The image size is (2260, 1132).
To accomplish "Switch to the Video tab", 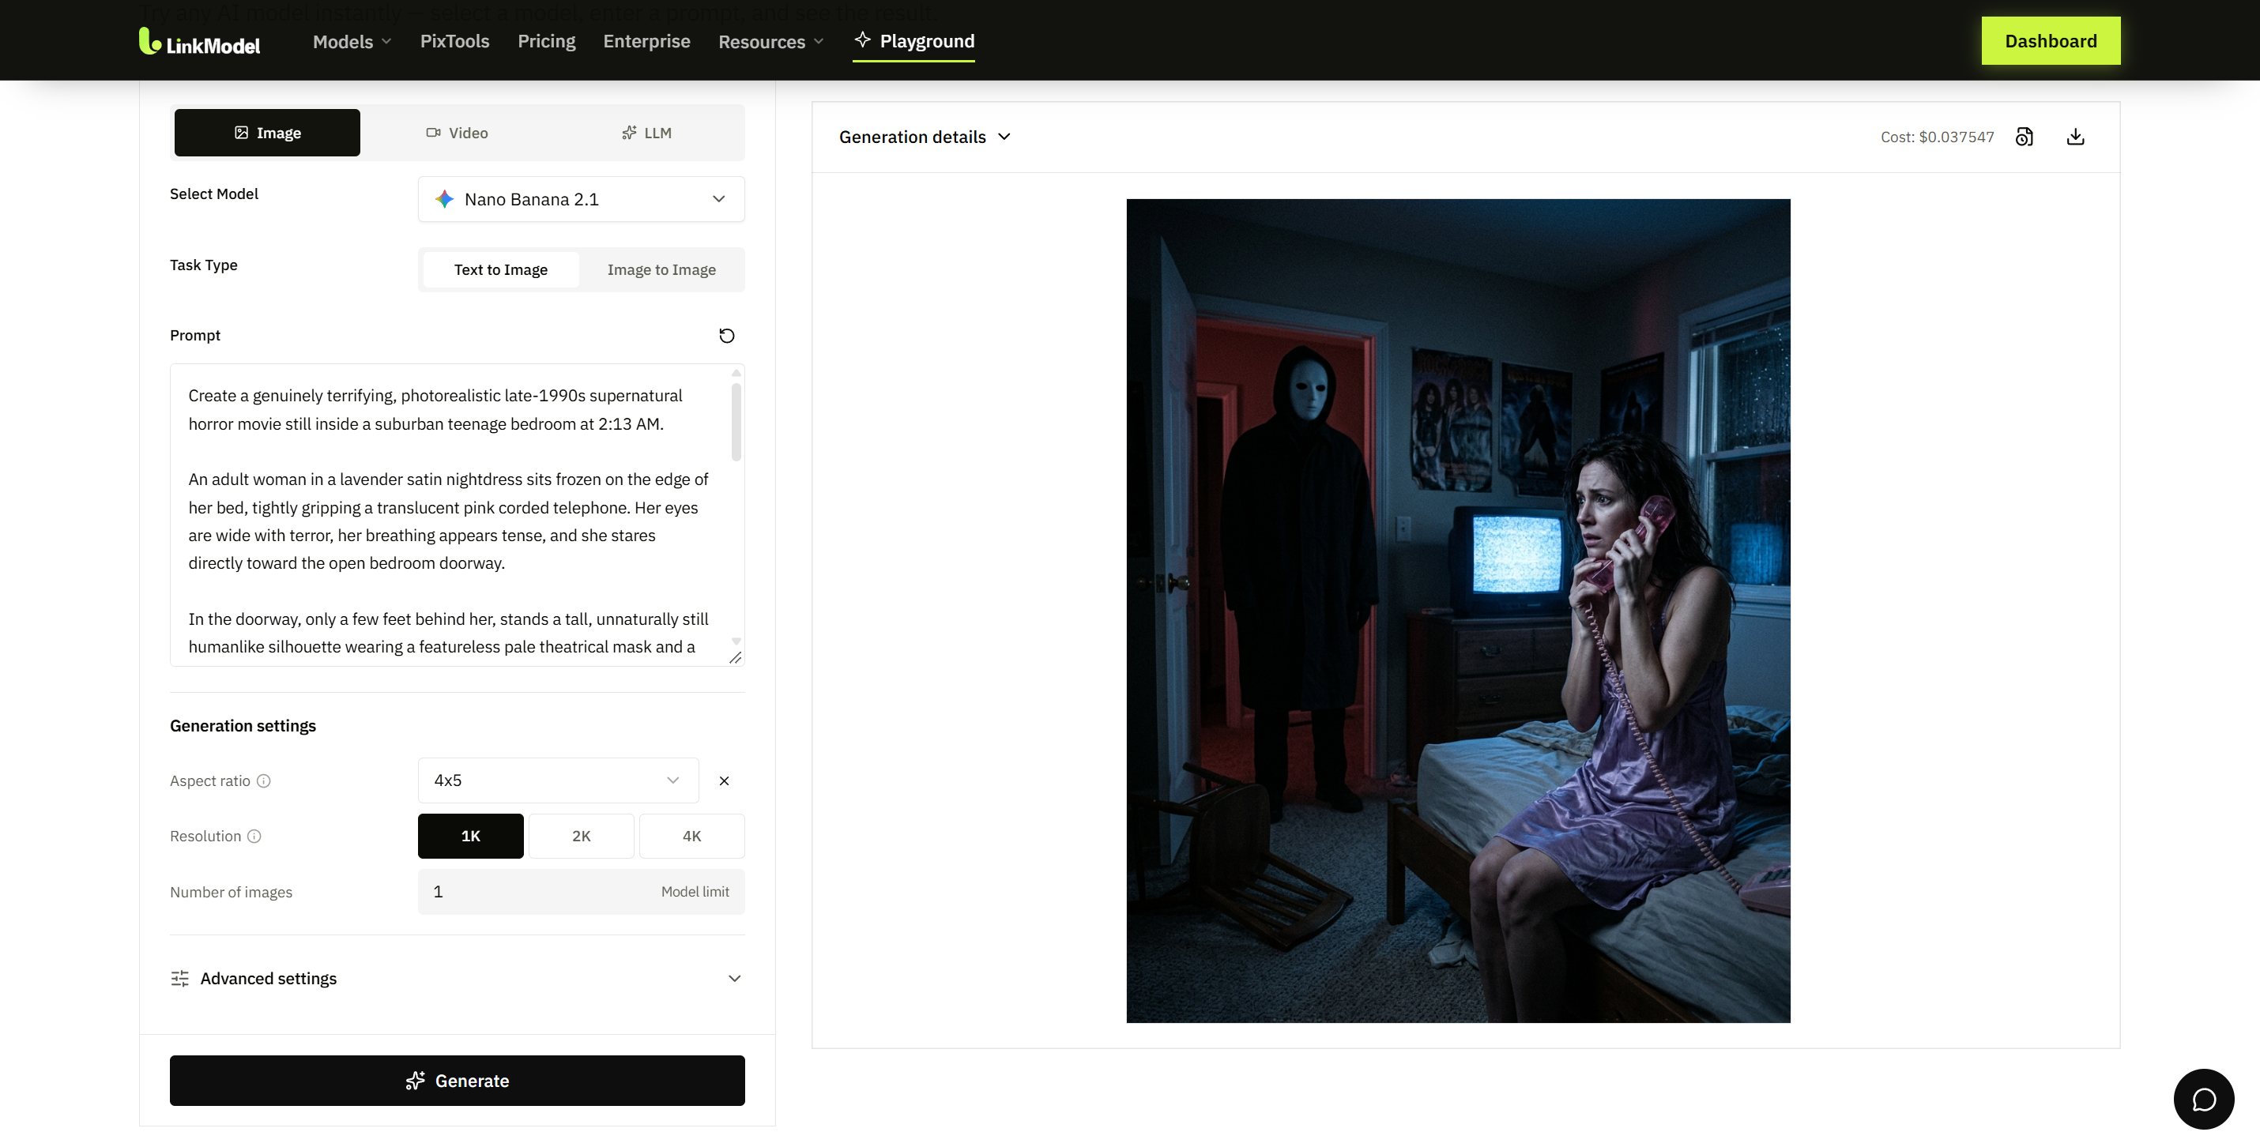I will [x=457, y=133].
